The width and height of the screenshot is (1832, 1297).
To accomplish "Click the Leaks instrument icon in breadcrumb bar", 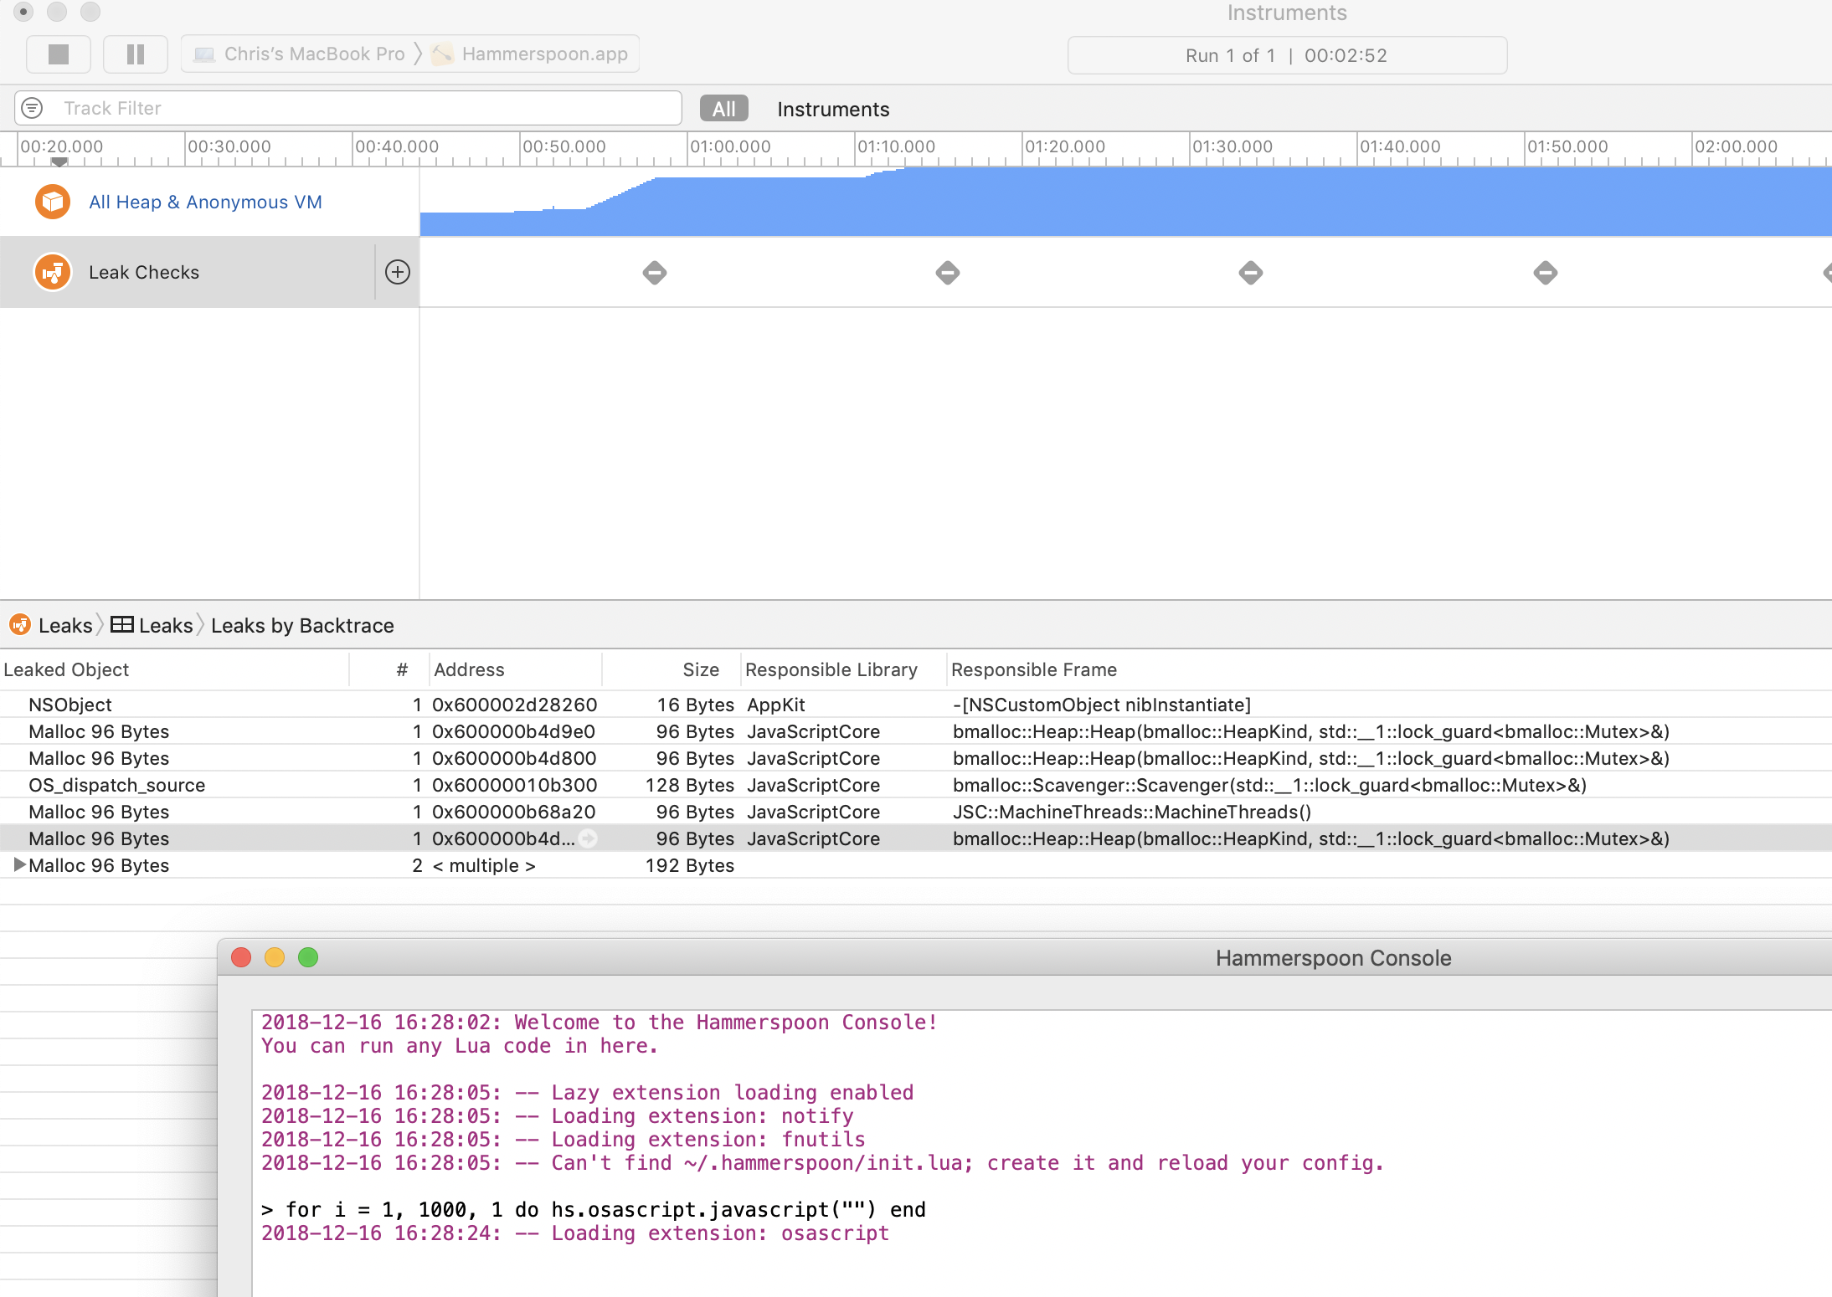I will pyautogui.click(x=19, y=625).
